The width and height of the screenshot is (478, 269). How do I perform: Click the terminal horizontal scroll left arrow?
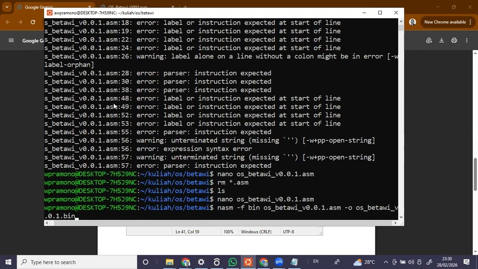coord(47,223)
